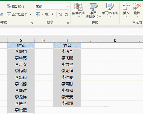Select cell 李龙祥 in column G
This screenshot has width=143, height=114.
(21, 97)
